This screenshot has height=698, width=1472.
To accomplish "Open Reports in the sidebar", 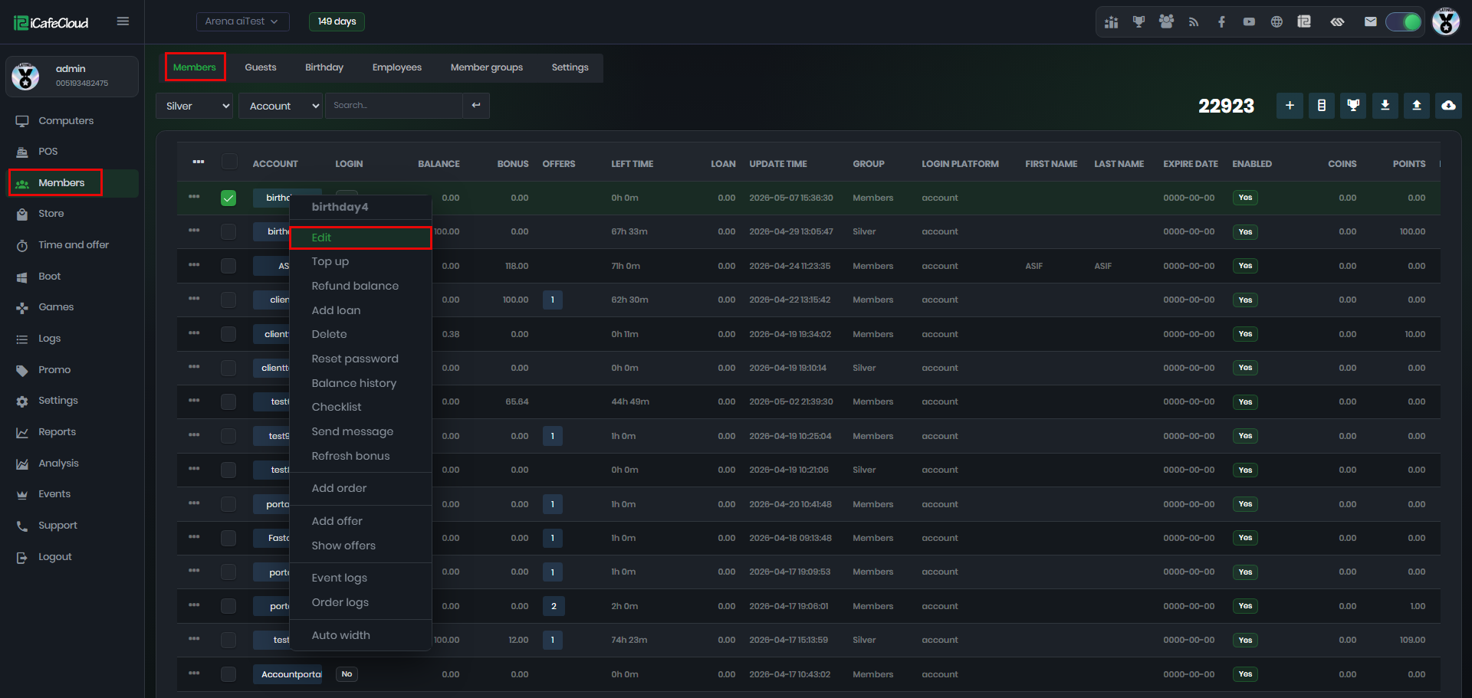I will point(57,432).
